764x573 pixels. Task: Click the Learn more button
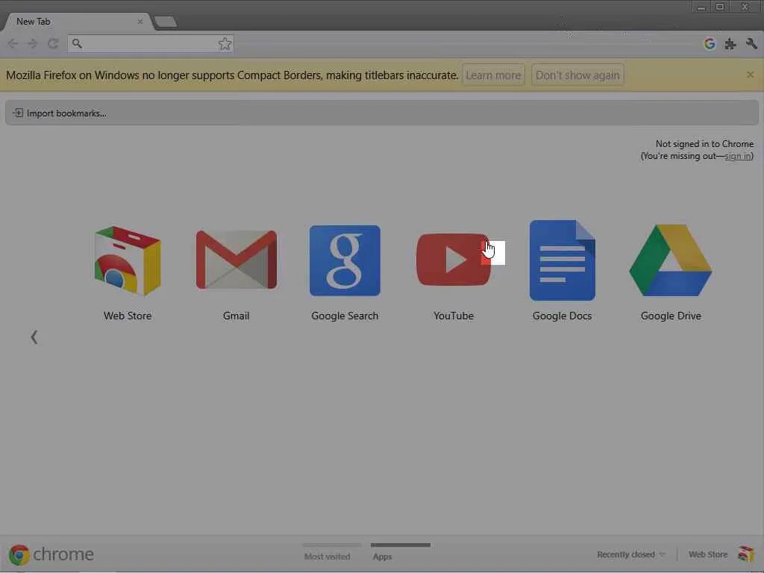tap(493, 75)
